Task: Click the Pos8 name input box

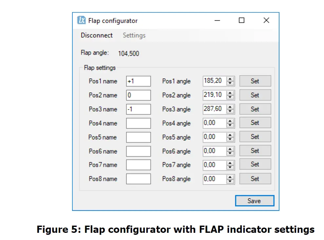Action: (138, 179)
